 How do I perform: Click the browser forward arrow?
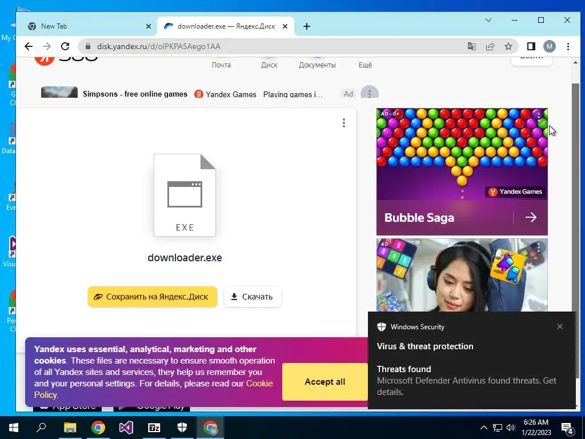47,46
